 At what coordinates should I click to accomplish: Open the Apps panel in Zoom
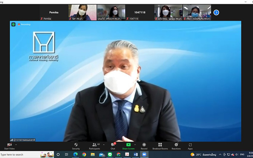[190, 146]
